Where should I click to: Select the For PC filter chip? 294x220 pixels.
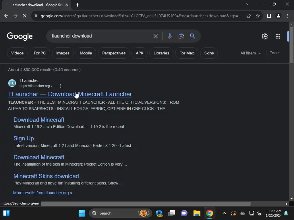tap(40, 53)
